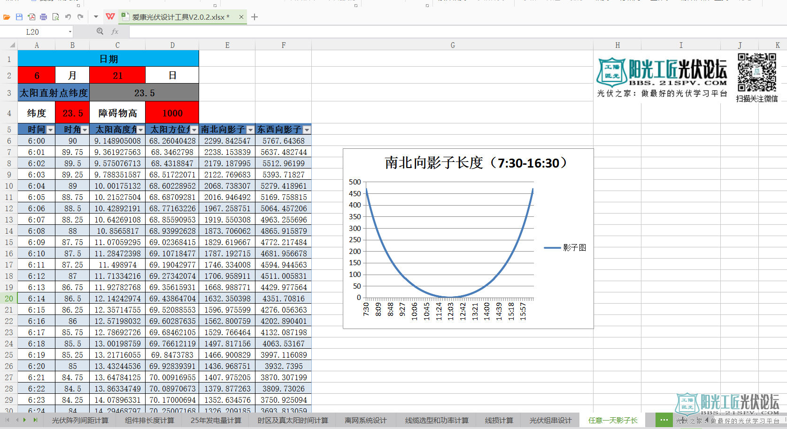Screen dimensions: 787x429
Task: Click the Open file folder icon
Action: 7,17
